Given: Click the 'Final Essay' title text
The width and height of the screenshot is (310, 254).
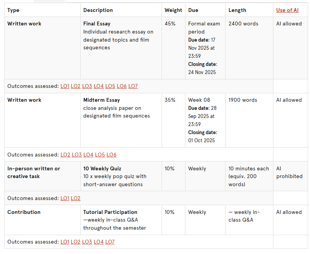Looking at the screenshot, I should pyautogui.click(x=97, y=24).
